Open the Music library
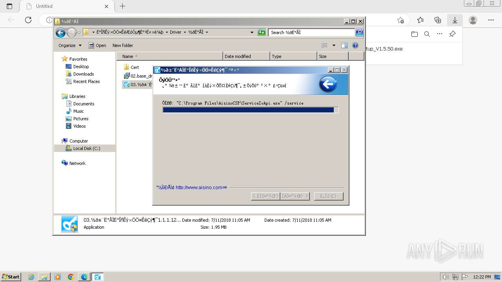 point(78,111)
